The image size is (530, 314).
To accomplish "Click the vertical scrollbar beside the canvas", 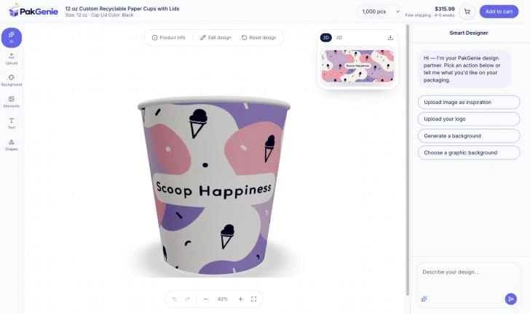I will click(408, 161).
